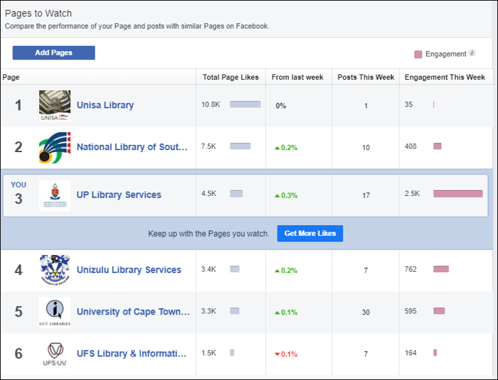Viewport: 498px width, 380px height.
Task: Click the 2.5K engagement value
Action: pyautogui.click(x=412, y=193)
